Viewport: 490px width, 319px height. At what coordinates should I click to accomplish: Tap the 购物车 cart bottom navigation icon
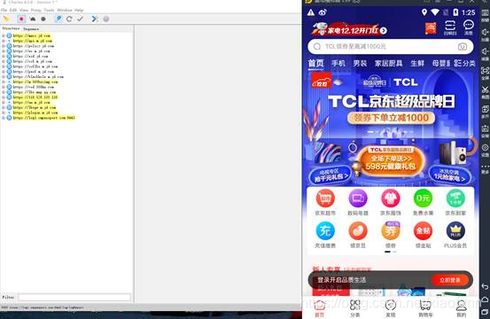tap(425, 308)
